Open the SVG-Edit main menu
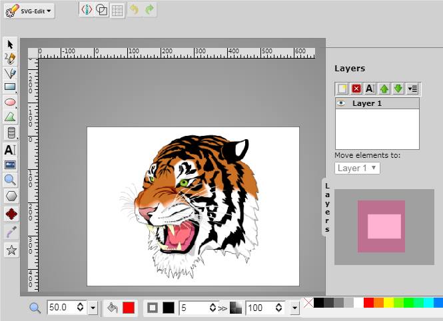This screenshot has height=321, width=443. tap(30, 11)
